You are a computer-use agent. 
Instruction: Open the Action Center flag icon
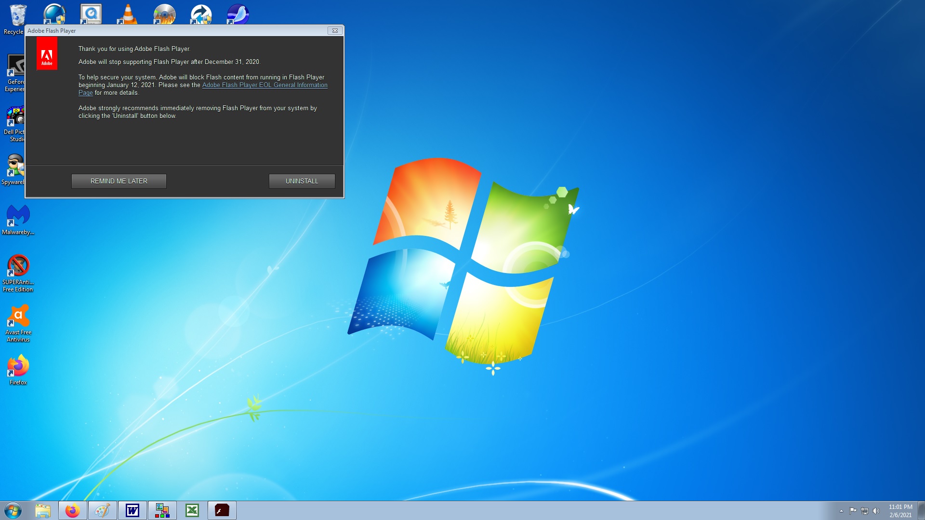click(853, 511)
